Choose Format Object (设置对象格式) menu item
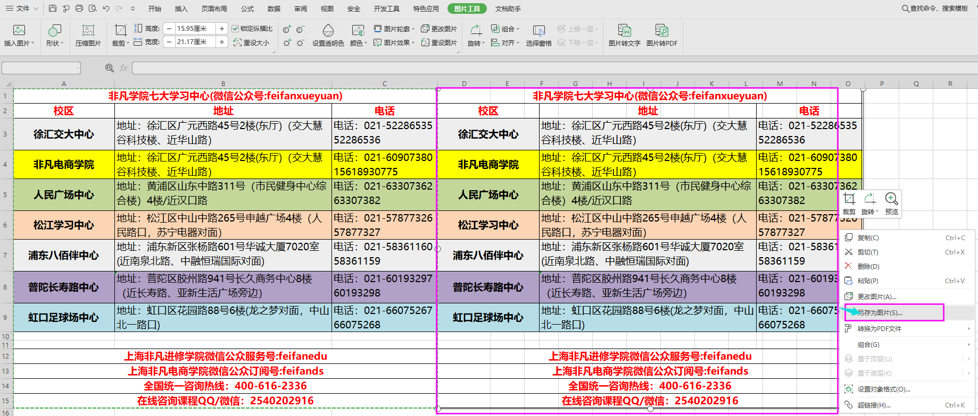Screen dimensions: 978x416 pos(908,389)
